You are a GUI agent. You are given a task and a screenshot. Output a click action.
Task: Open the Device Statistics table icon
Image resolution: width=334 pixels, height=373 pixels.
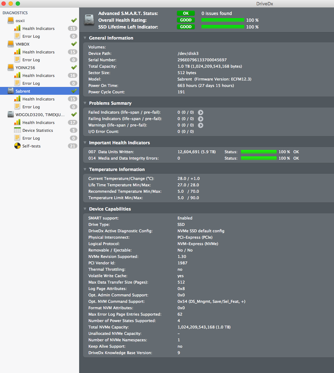click(17, 130)
